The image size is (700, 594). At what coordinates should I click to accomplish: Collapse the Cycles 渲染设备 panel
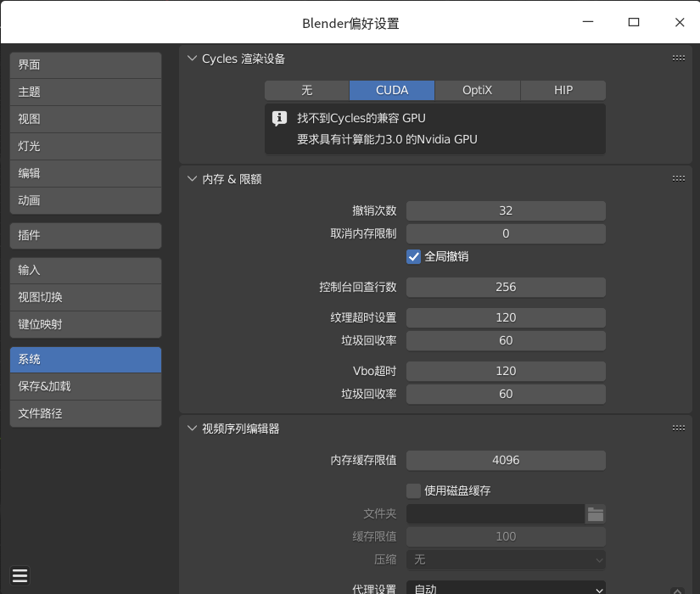[192, 59]
